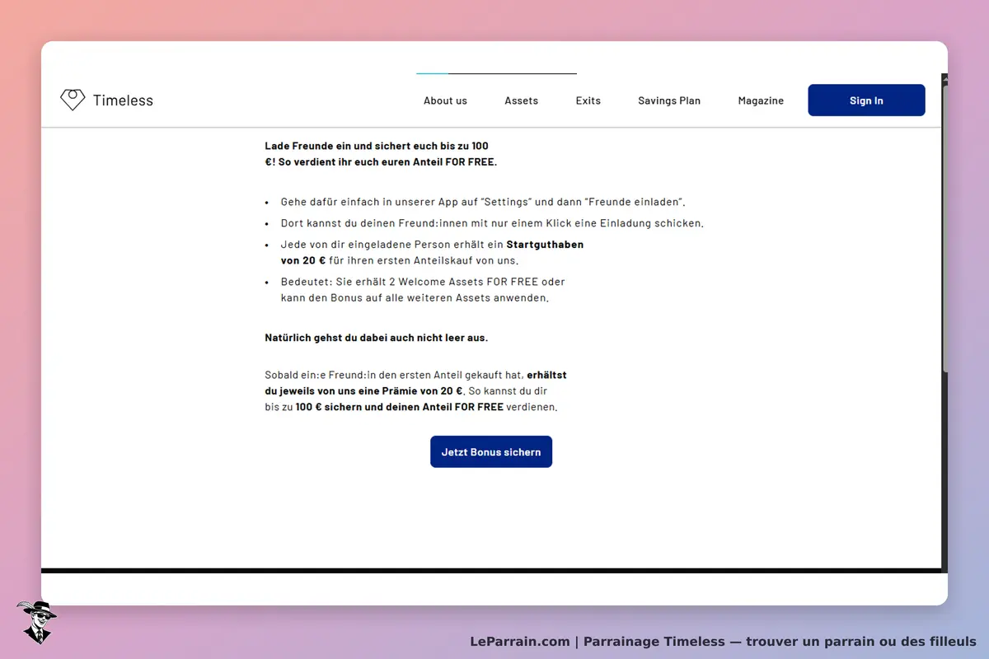Click the text "100 € sichern und deinen Anteil FOR FREE"

coord(400,407)
